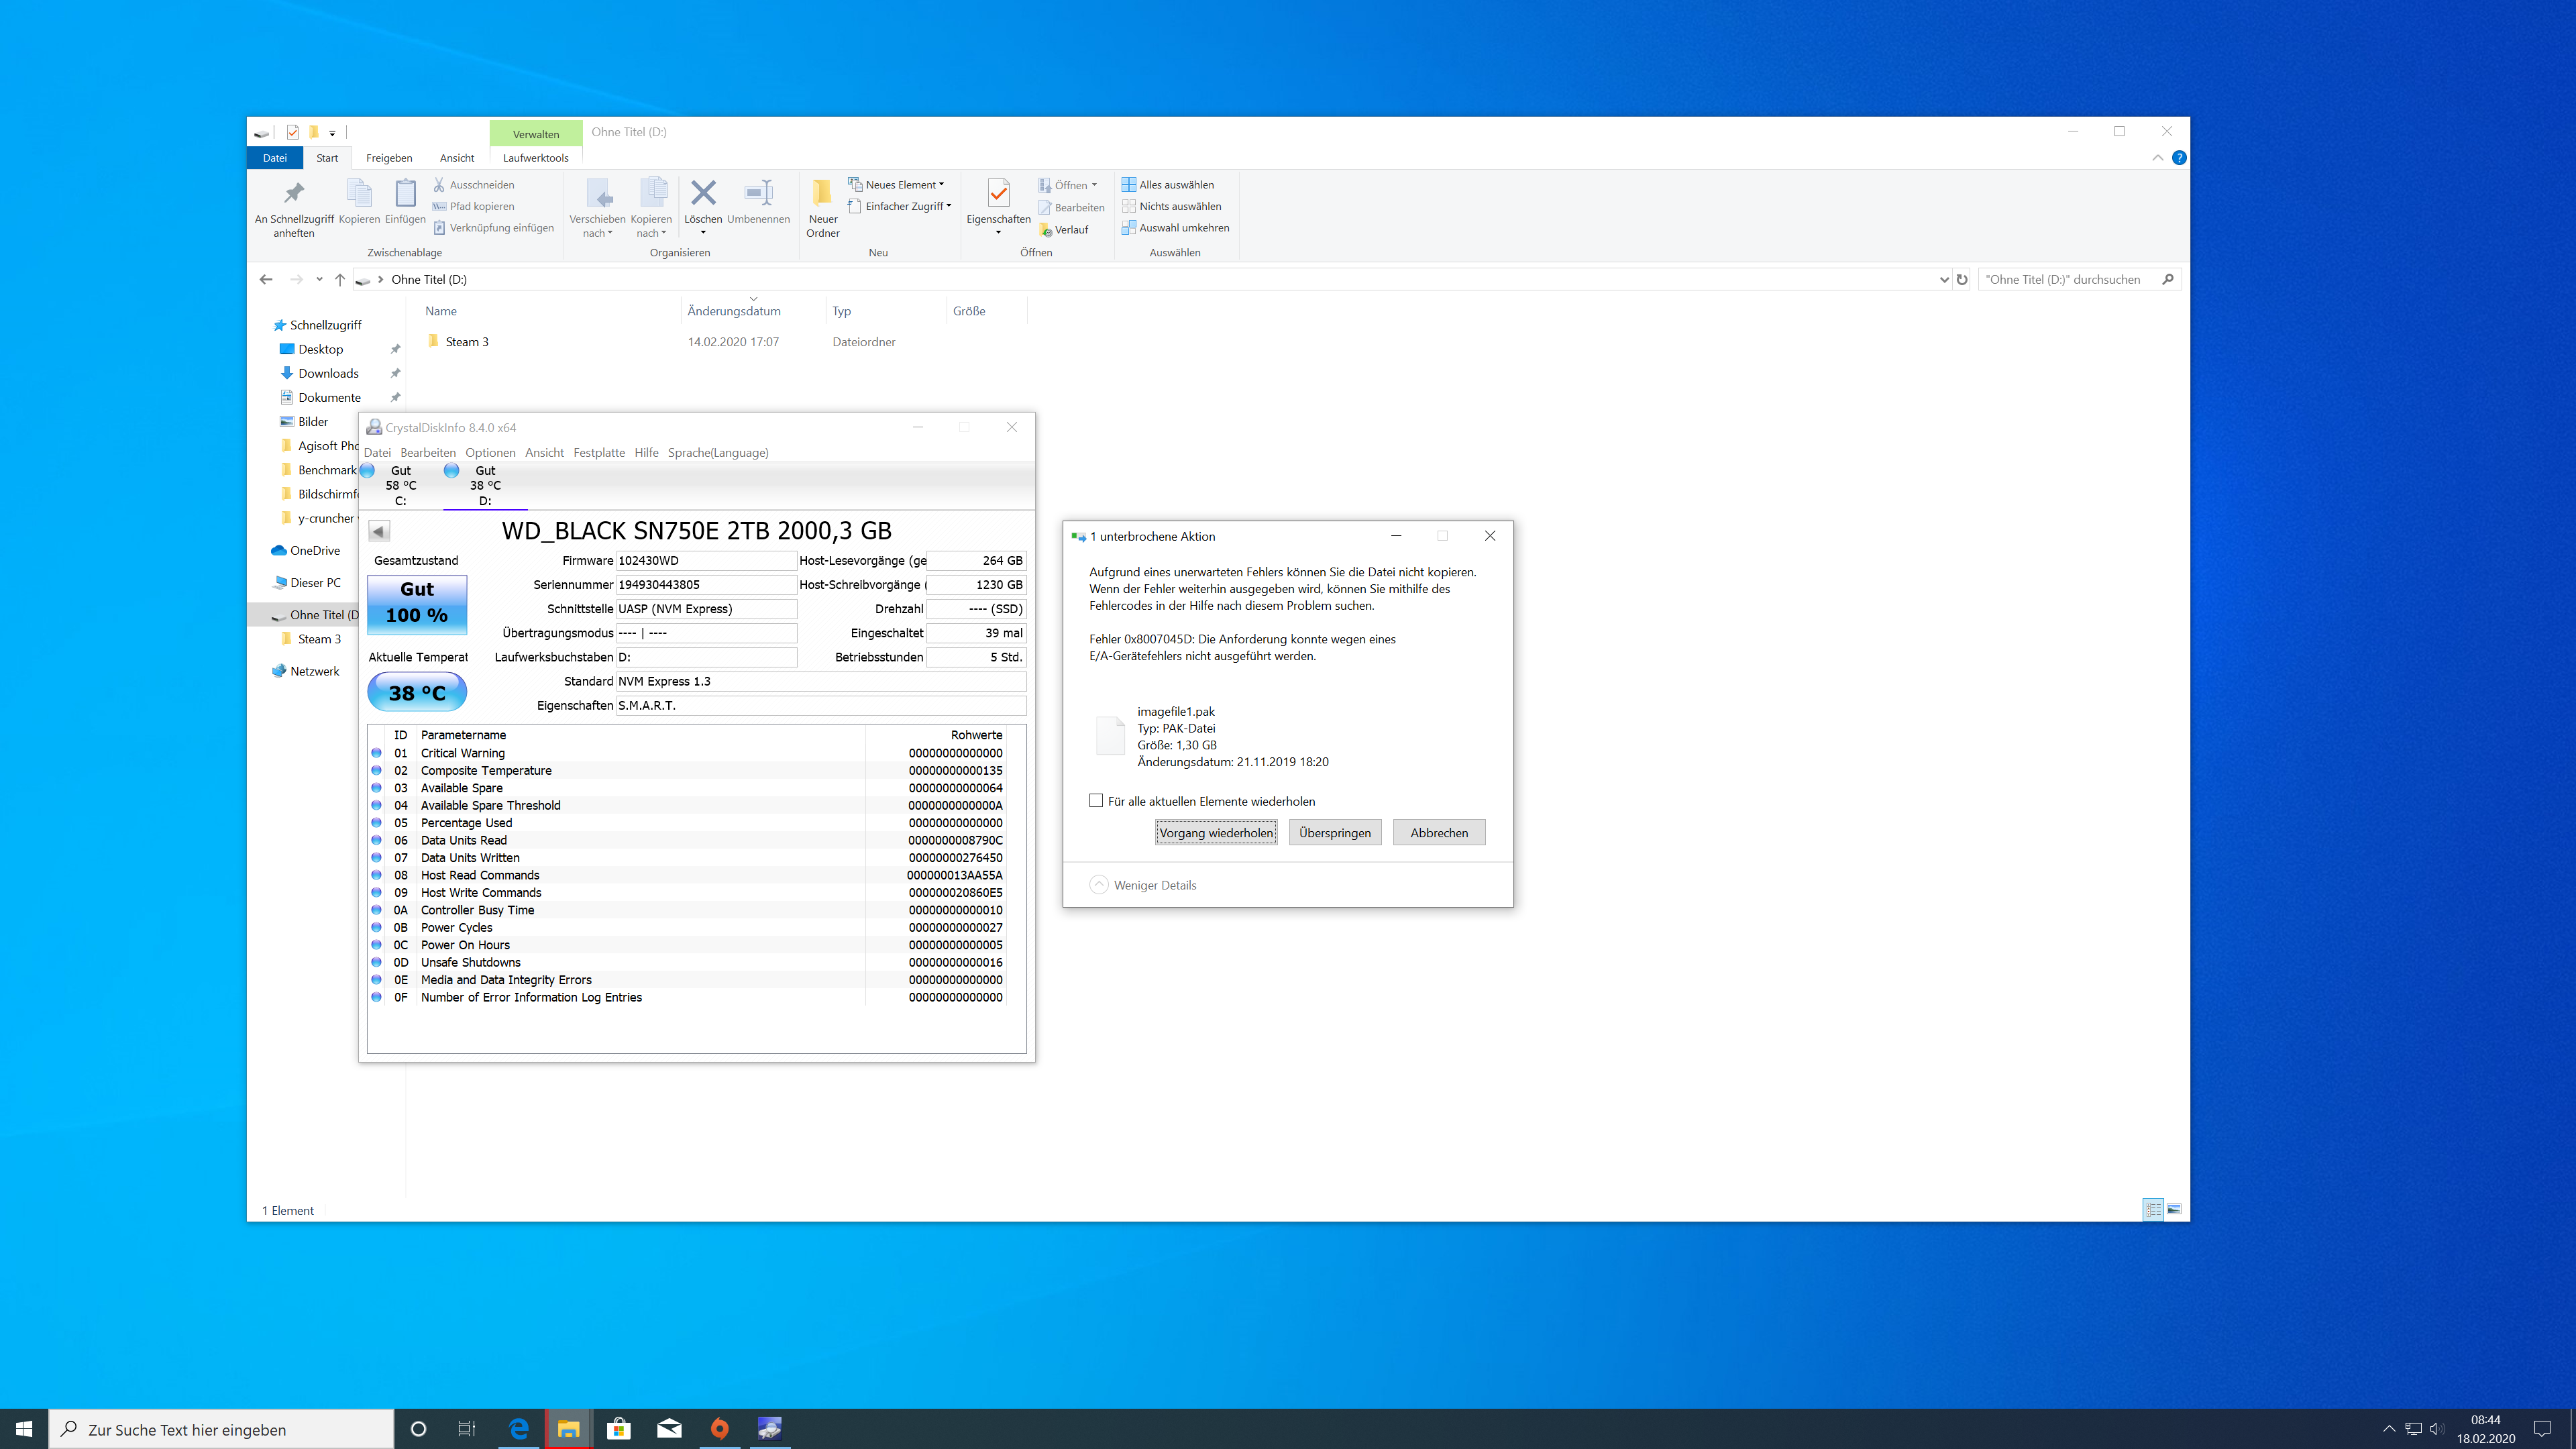Switch to large thumbnails view in status bar

(2172, 1209)
